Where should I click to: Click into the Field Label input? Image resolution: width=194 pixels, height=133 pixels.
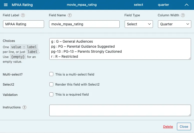(x=23, y=24)
